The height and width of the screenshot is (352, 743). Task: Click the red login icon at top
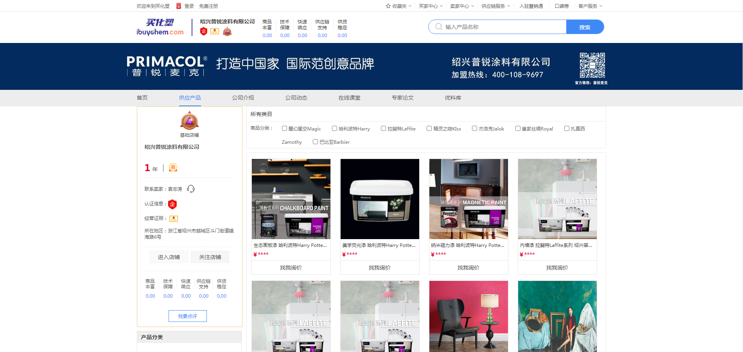point(179,6)
